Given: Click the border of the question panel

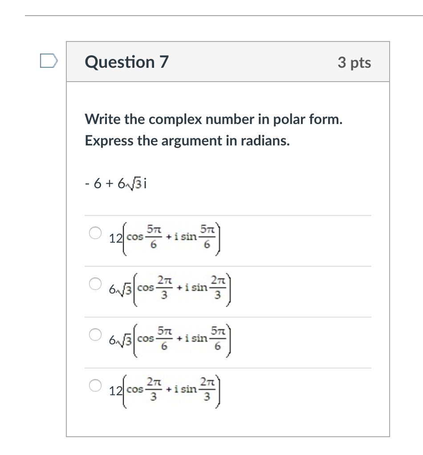Looking at the screenshot, I should [67, 223].
